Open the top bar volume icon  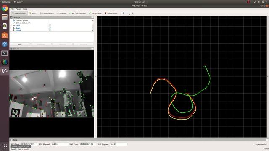coord(259,2)
